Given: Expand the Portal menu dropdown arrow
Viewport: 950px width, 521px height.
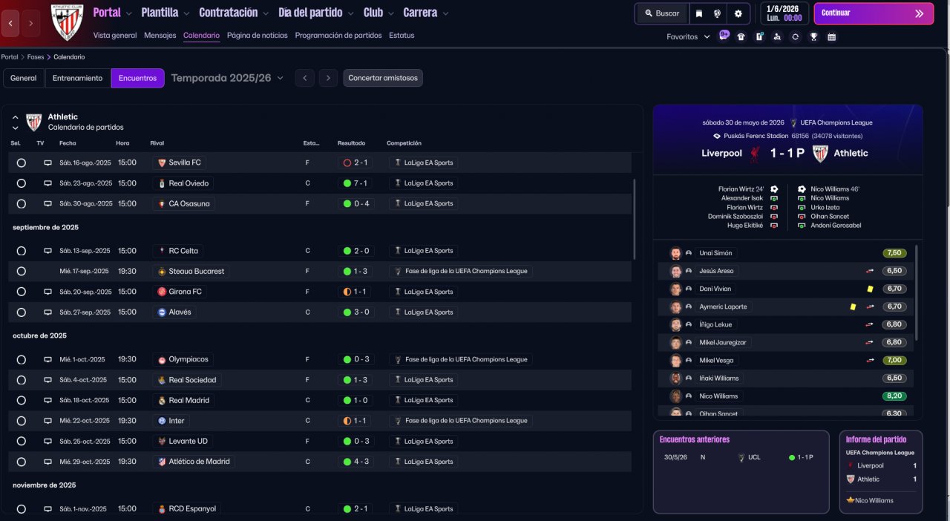Looking at the screenshot, I should point(129,13).
